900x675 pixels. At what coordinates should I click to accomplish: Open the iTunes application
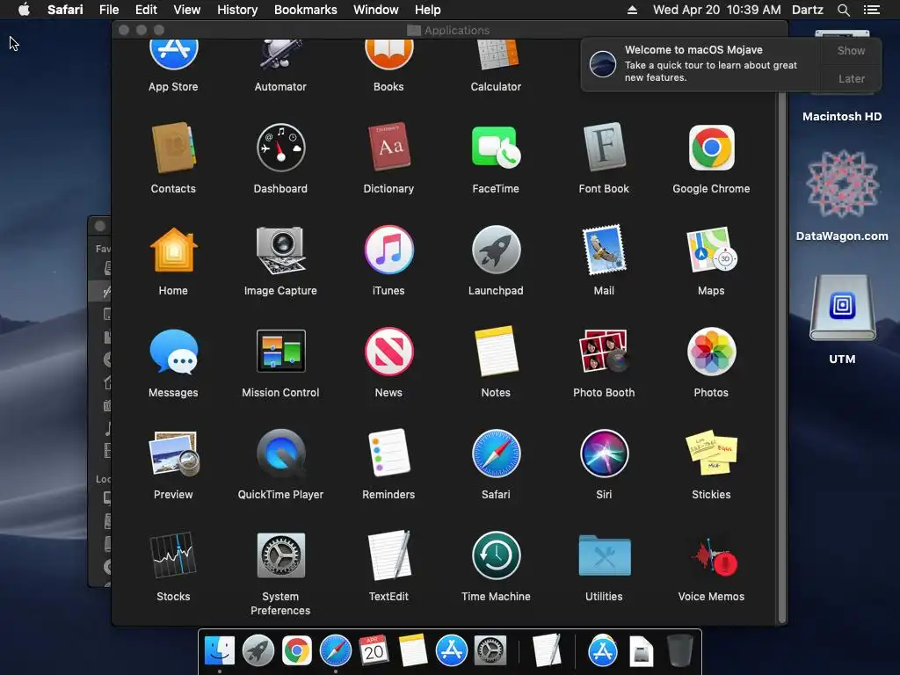388,250
